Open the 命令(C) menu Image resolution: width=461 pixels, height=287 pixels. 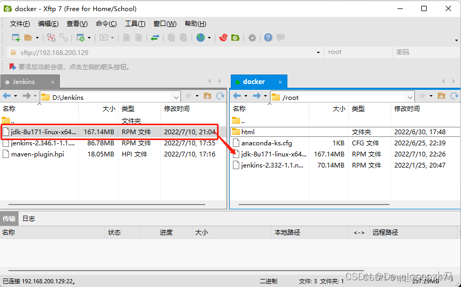(x=106, y=24)
